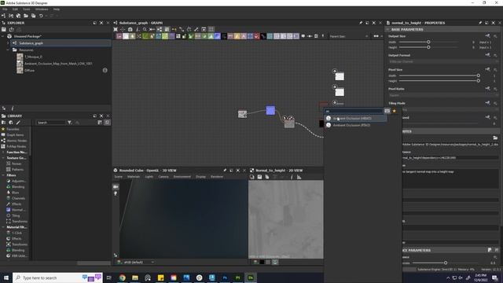Expand Function Nodes category in Library
This screenshot has height=283, width=503.
coord(3,152)
